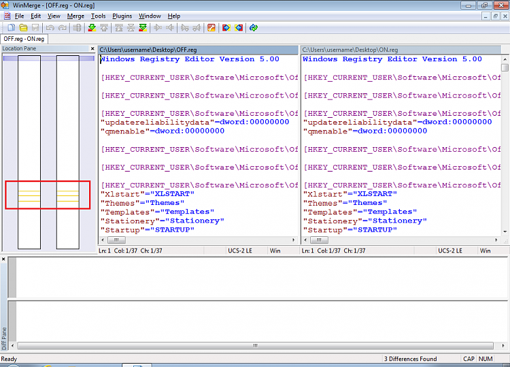Open the Edit menu
Image resolution: width=510 pixels, height=367 pixels.
36,16
